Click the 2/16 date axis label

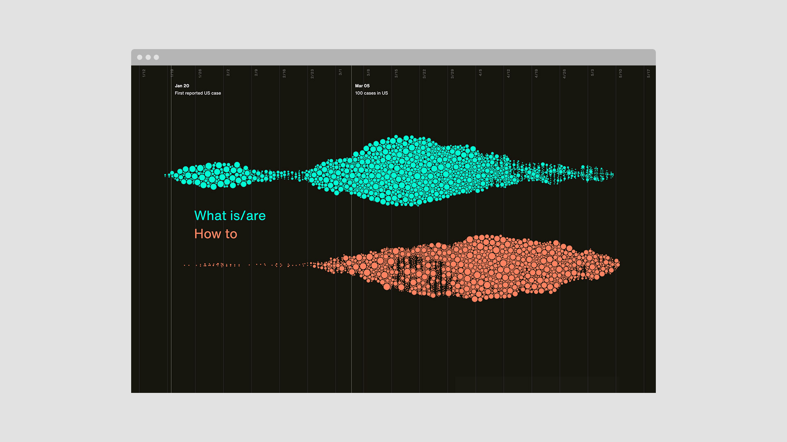pyautogui.click(x=284, y=73)
